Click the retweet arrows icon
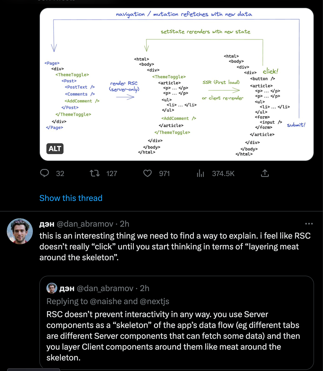This screenshot has height=371, width=323. pos(95,173)
